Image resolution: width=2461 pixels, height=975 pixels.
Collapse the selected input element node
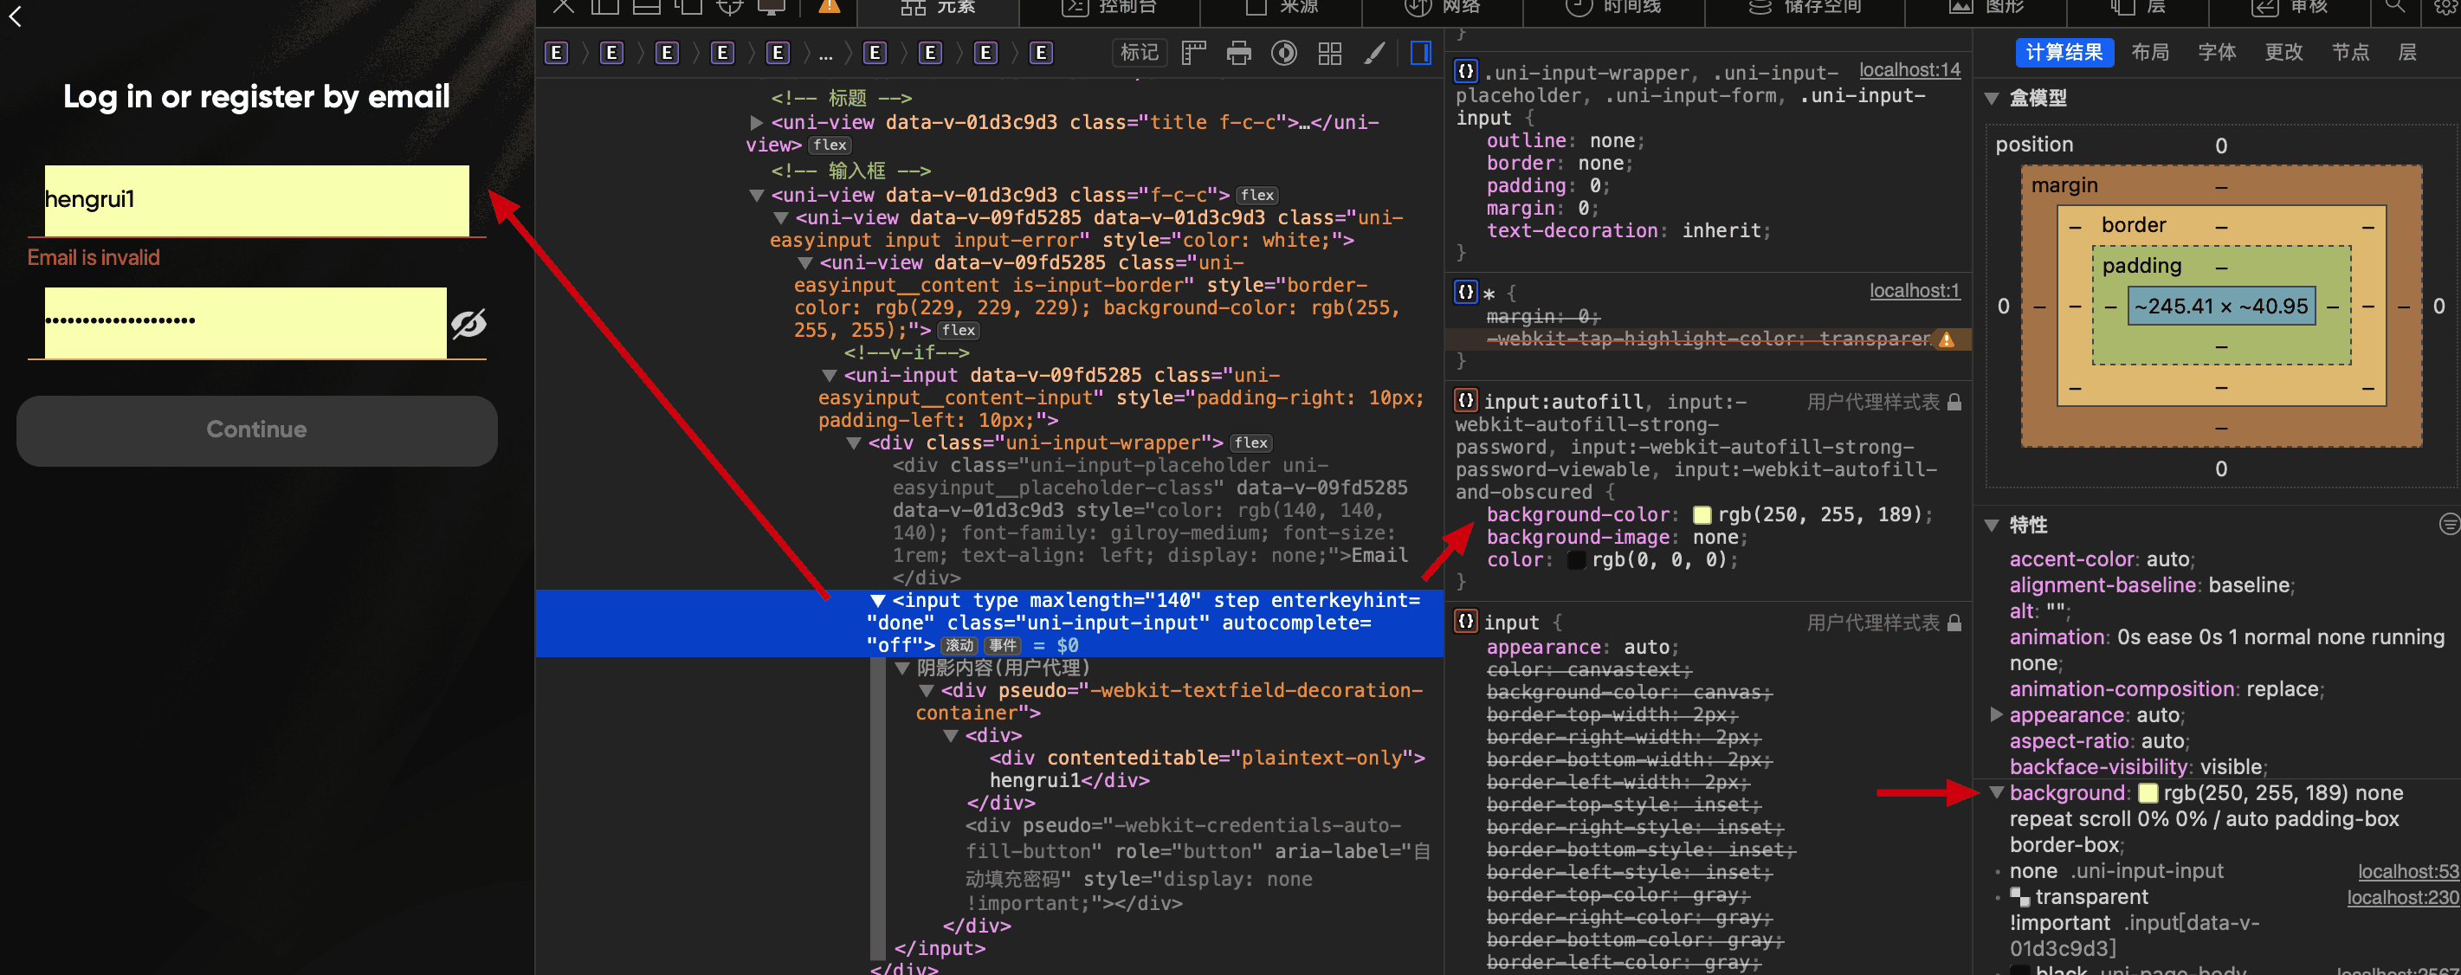click(x=877, y=601)
